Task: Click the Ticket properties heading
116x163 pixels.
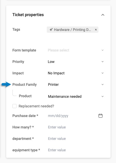Action: 28,15
